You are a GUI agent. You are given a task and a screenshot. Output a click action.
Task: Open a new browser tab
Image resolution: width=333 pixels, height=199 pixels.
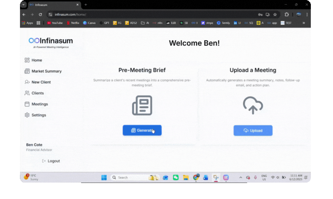click(x=86, y=5)
